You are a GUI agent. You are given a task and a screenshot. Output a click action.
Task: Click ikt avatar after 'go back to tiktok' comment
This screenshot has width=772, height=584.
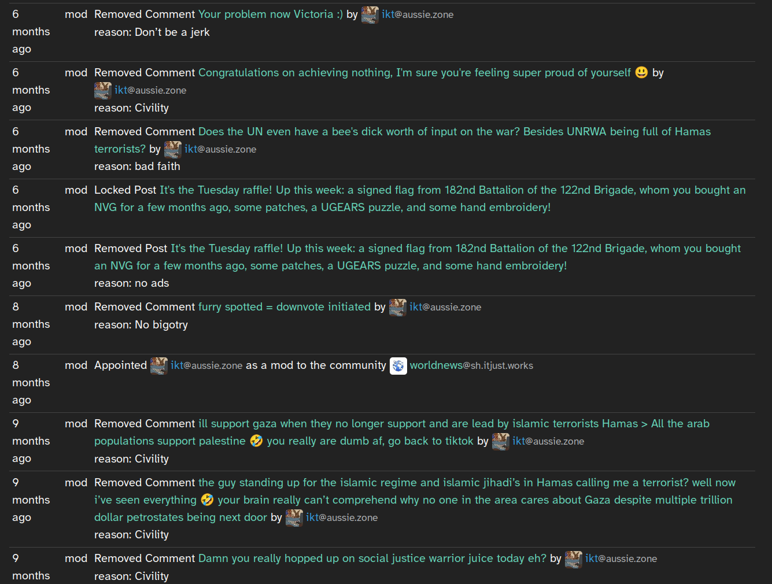[x=501, y=441]
